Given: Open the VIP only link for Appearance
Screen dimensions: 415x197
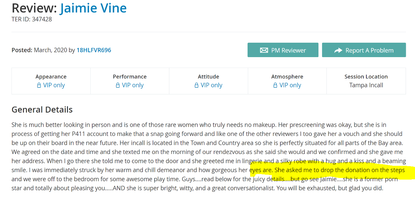Looking at the screenshot, I should coord(54,85).
